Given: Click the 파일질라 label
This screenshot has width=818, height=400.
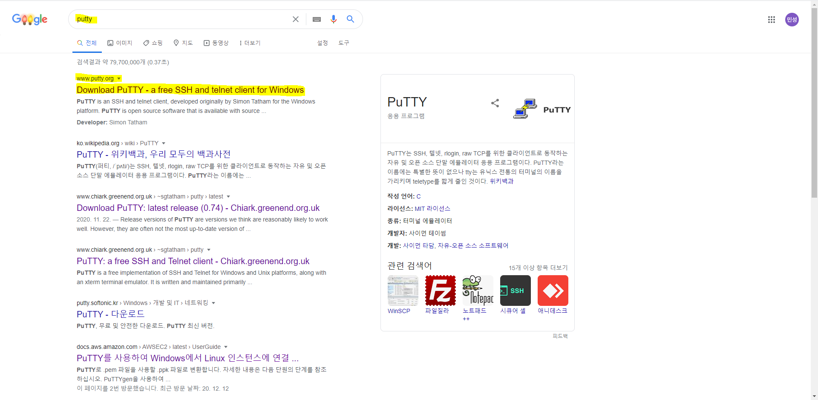Looking at the screenshot, I should point(437,311).
